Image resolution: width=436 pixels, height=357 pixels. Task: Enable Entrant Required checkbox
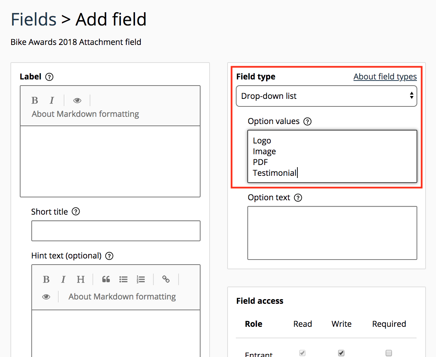(388, 353)
